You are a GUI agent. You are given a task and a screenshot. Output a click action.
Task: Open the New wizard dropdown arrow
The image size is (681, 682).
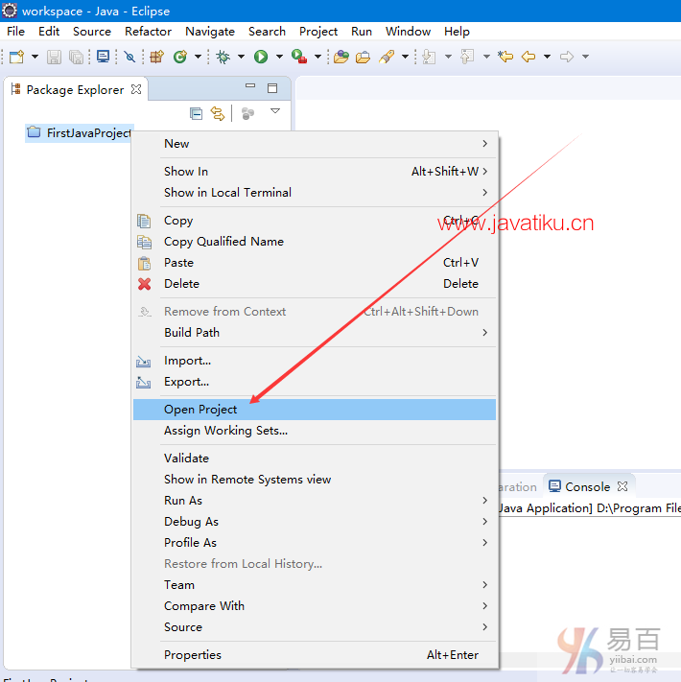pyautogui.click(x=35, y=57)
